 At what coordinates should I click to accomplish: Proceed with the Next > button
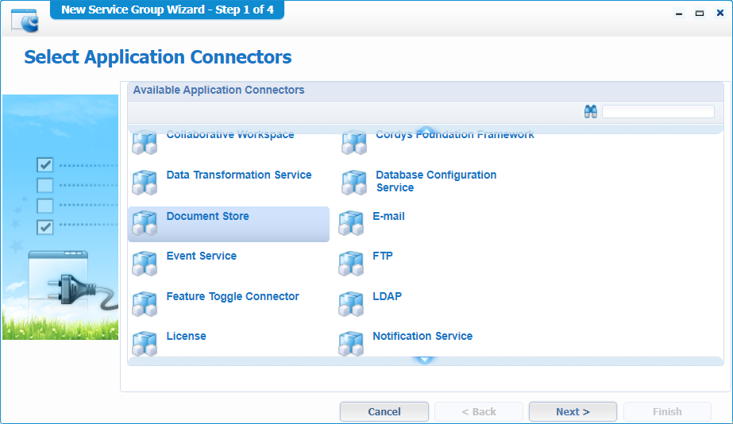click(573, 411)
